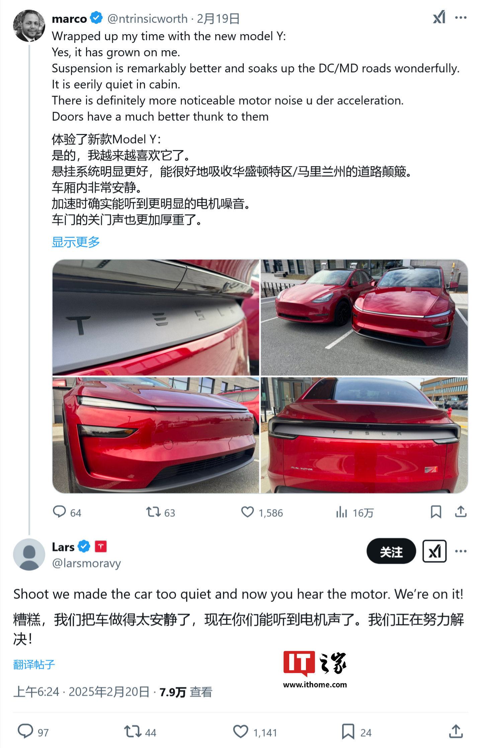Repost Lars's reply showing 44 reposts
This screenshot has width=481, height=748.
[x=140, y=732]
